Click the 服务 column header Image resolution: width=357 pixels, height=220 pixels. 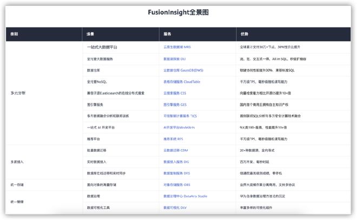167,34
